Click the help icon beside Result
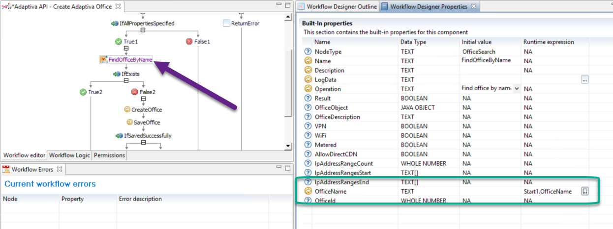This screenshot has width=613, height=229. pyautogui.click(x=308, y=98)
